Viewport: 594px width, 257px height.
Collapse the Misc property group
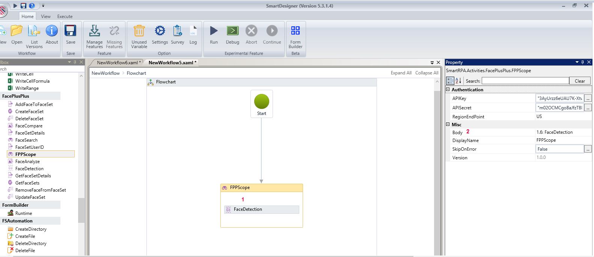click(448, 124)
